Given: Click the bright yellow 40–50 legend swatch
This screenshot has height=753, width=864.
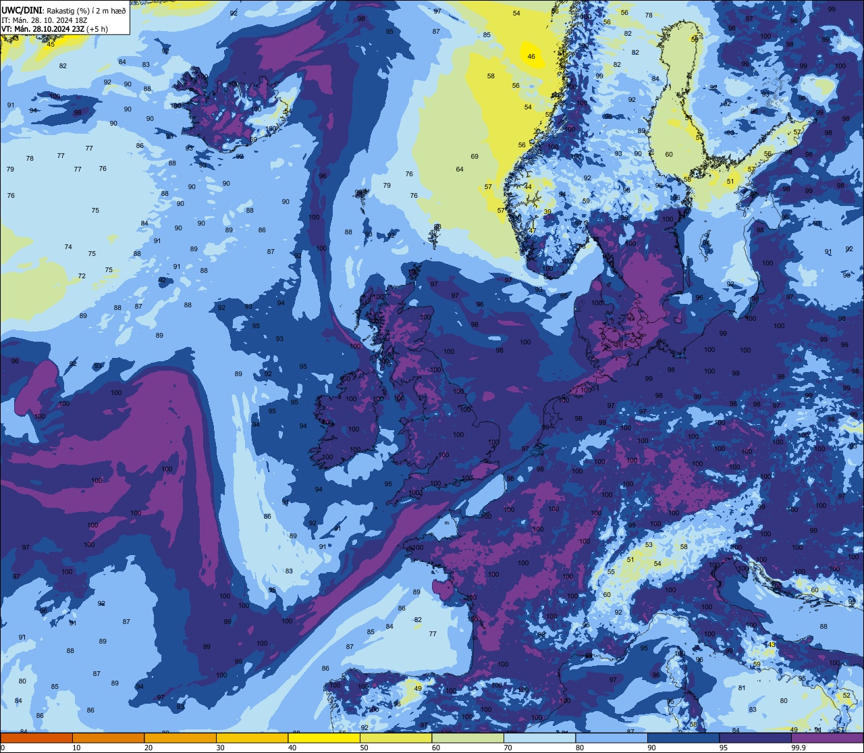Looking at the screenshot, I should pos(324,737).
